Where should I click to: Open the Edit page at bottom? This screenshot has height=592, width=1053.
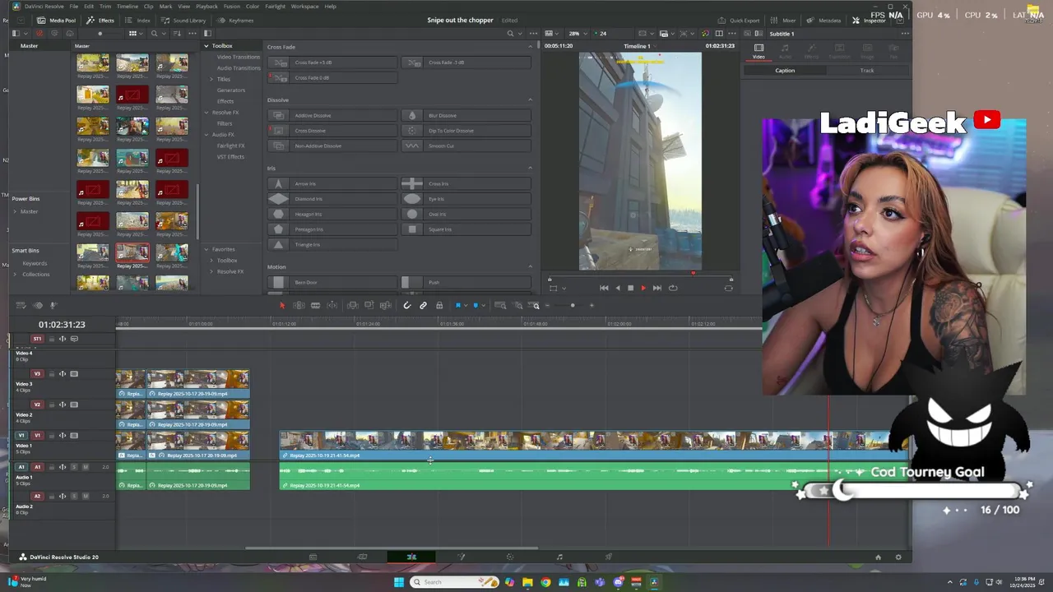(x=411, y=557)
